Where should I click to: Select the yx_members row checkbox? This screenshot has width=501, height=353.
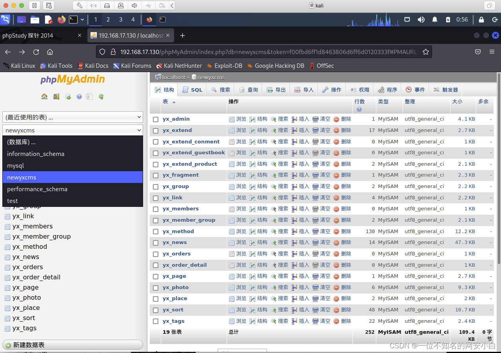tap(156, 209)
